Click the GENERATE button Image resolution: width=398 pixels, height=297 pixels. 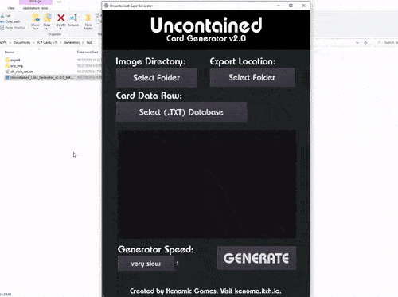point(256,258)
